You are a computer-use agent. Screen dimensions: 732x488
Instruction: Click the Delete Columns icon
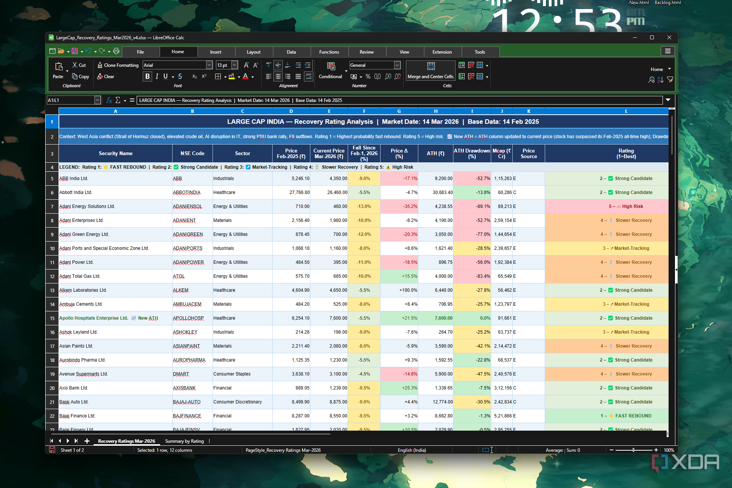click(471, 76)
